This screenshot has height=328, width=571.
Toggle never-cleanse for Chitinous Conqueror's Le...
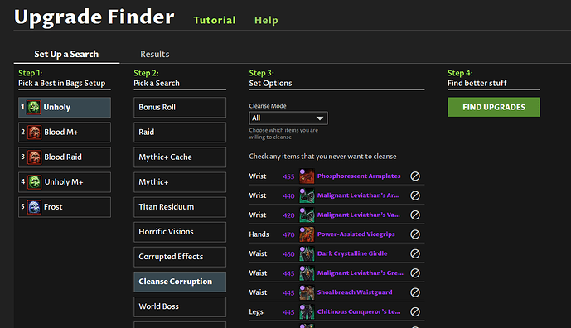tap(415, 311)
